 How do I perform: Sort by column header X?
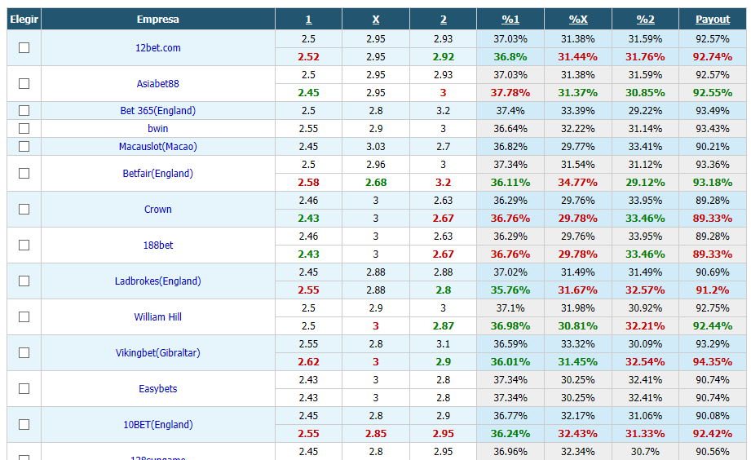(x=376, y=20)
